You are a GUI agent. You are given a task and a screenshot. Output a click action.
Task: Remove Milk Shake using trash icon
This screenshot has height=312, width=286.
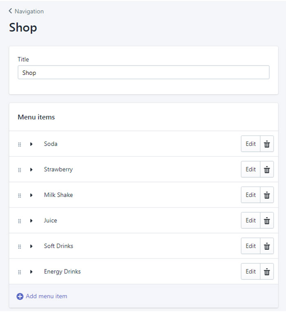point(267,195)
